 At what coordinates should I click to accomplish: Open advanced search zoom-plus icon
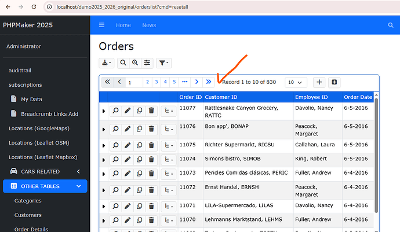pos(135,63)
